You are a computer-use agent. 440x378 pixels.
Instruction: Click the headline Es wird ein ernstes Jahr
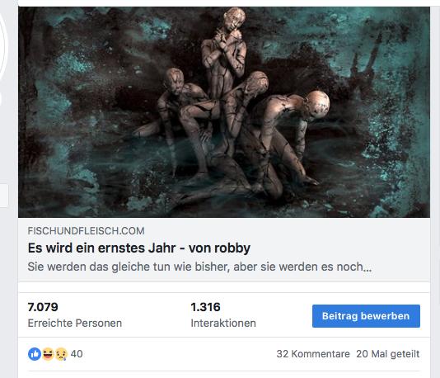point(139,248)
